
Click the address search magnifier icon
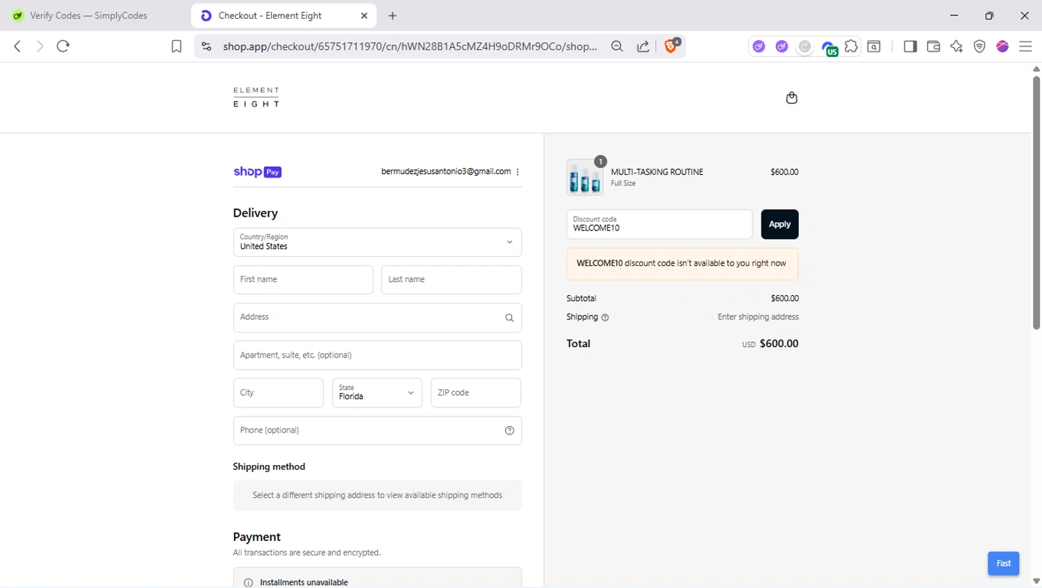(x=509, y=318)
